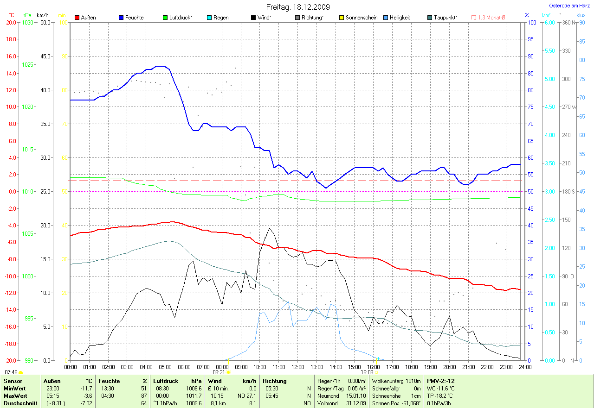Click the cyan Regen legend square

point(209,18)
